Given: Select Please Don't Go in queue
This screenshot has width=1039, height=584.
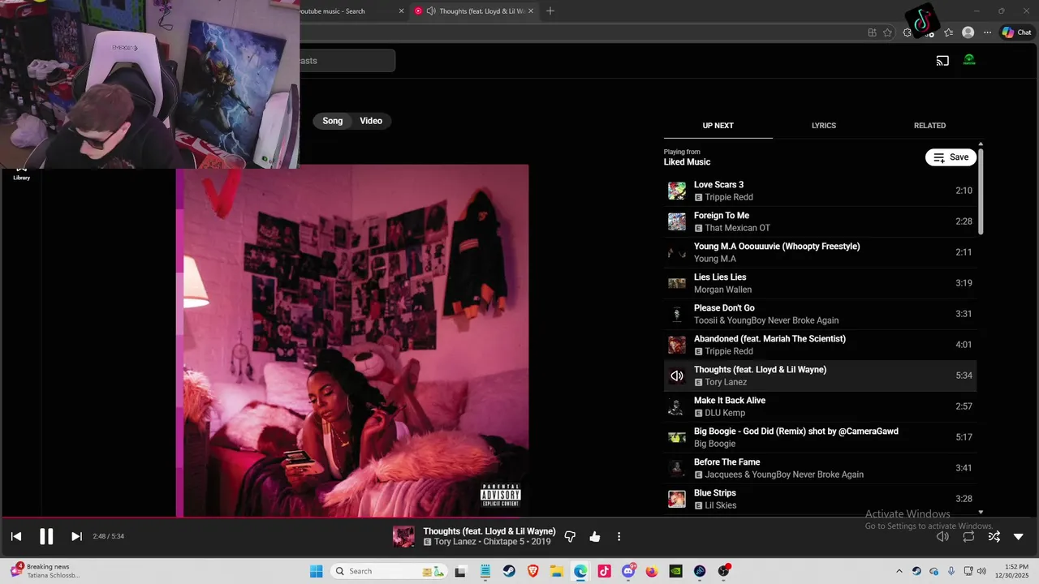Looking at the screenshot, I should click(x=820, y=314).
